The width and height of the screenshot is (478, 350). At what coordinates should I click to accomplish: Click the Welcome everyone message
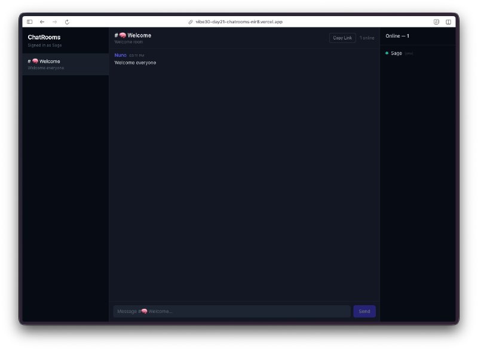(134, 62)
